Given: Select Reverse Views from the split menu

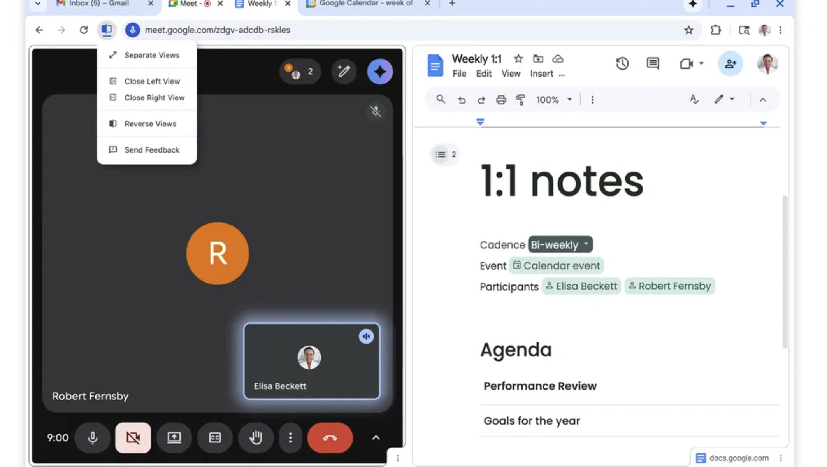Looking at the screenshot, I should [x=150, y=124].
